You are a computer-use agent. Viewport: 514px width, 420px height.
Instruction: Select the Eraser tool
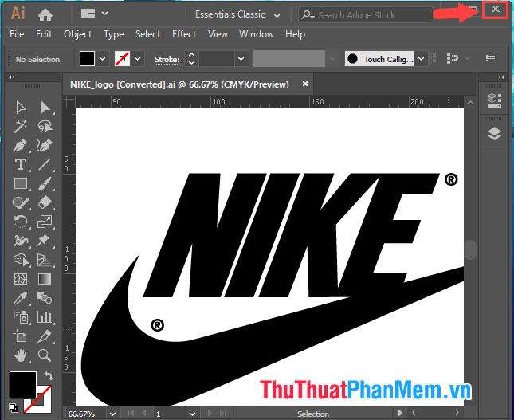pyautogui.click(x=45, y=202)
